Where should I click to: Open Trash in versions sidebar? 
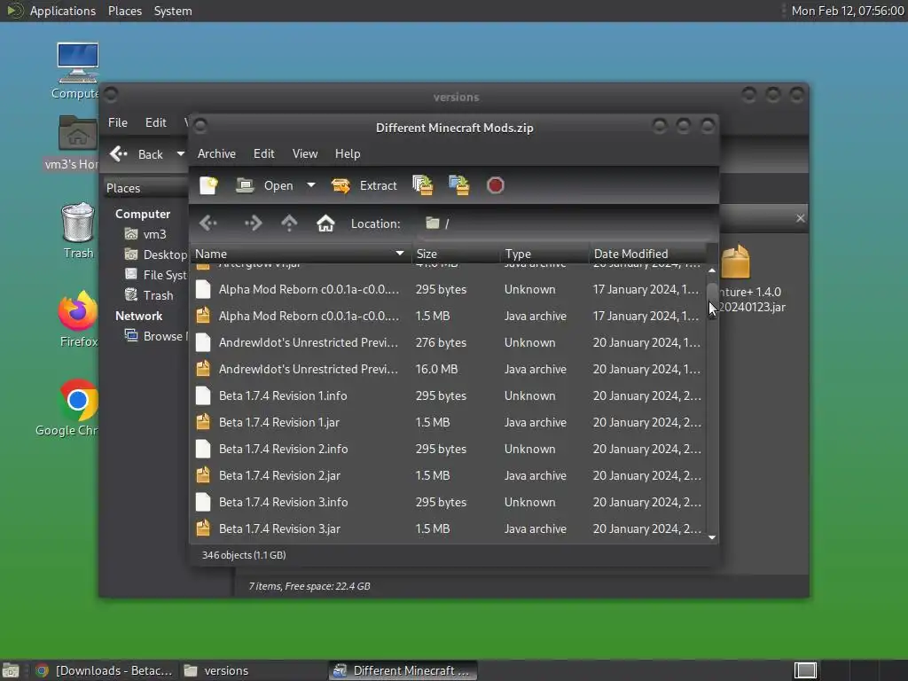pyautogui.click(x=149, y=295)
